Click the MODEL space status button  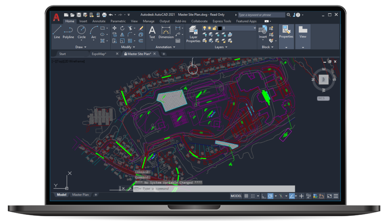pyautogui.click(x=236, y=196)
